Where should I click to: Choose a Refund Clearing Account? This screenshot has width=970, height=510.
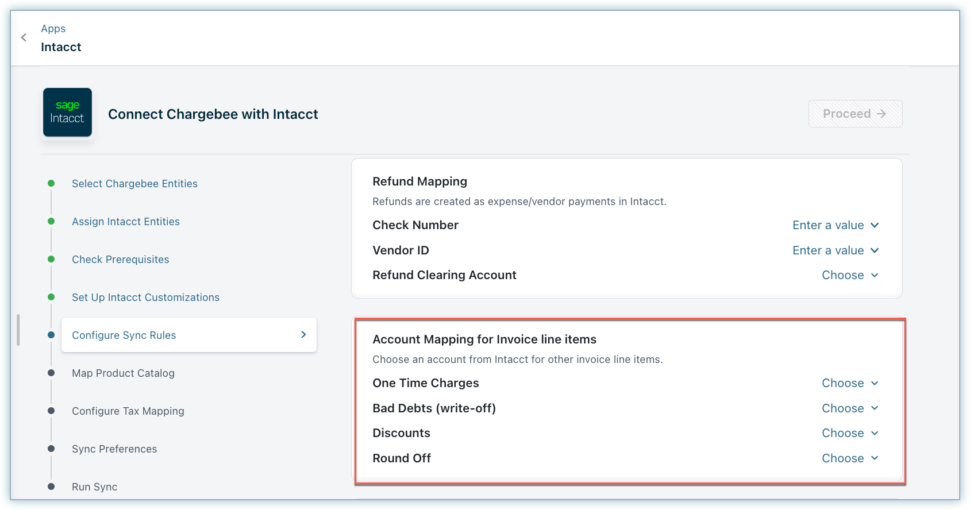click(849, 275)
